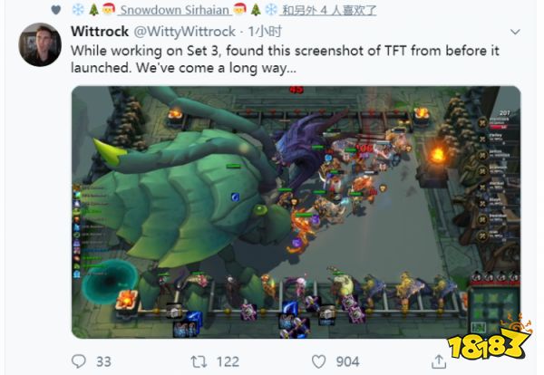The image size is (544, 375).
Task: Open the other-4-people-liked link
Action: pos(329,10)
